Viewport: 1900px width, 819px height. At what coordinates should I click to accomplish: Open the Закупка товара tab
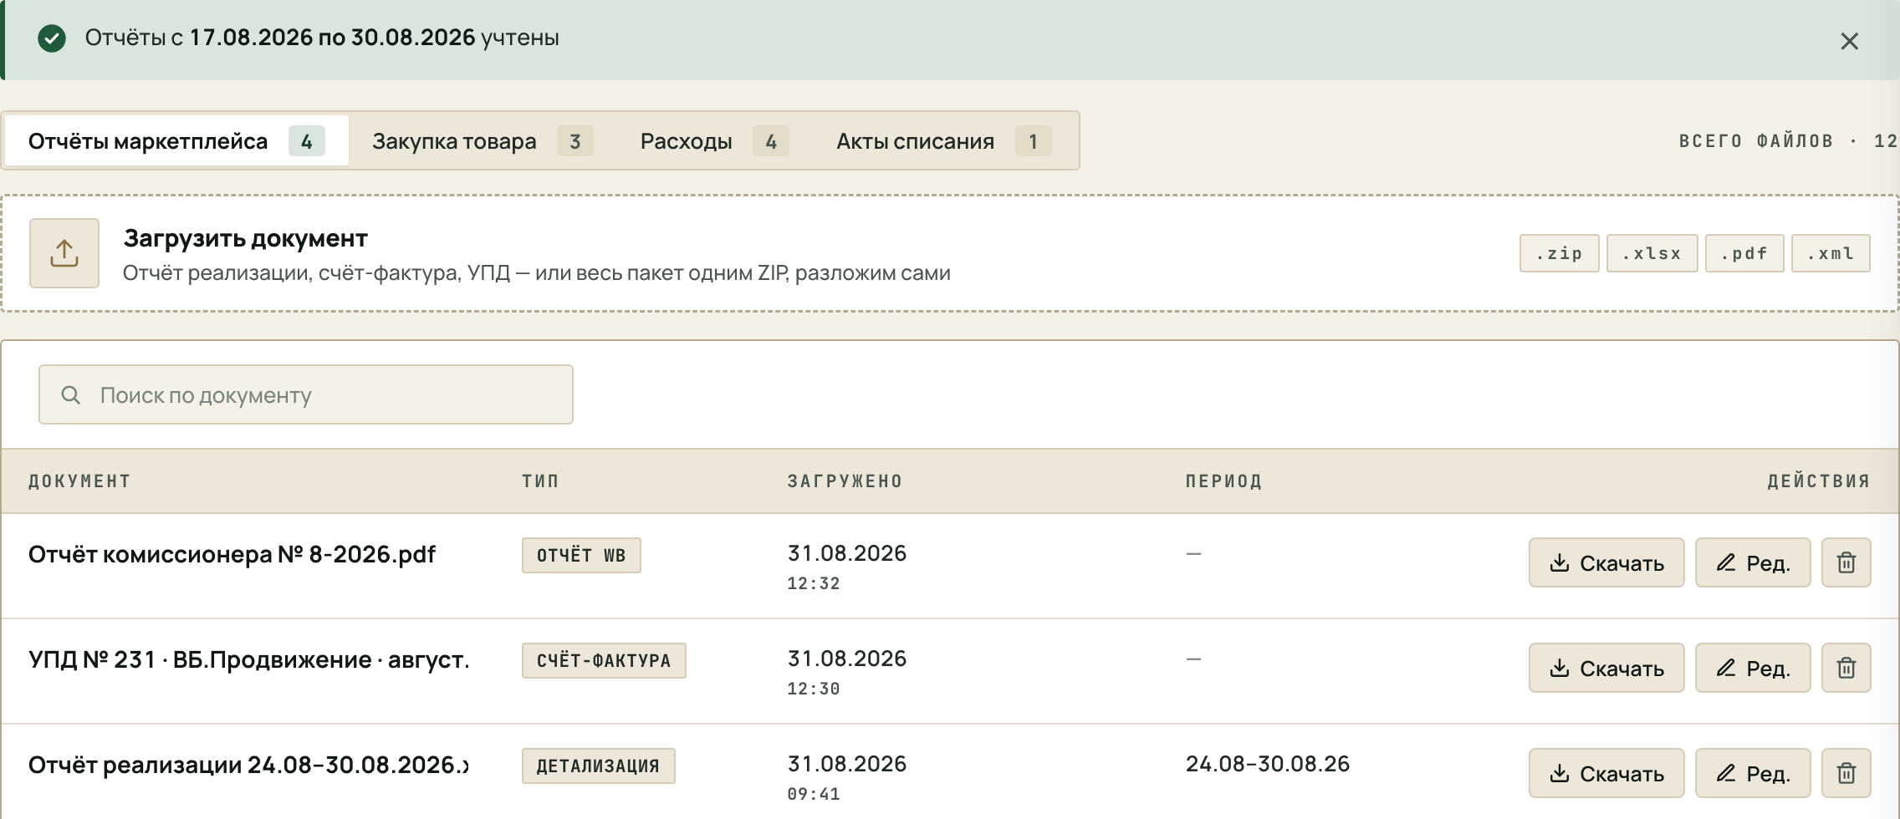coord(483,141)
